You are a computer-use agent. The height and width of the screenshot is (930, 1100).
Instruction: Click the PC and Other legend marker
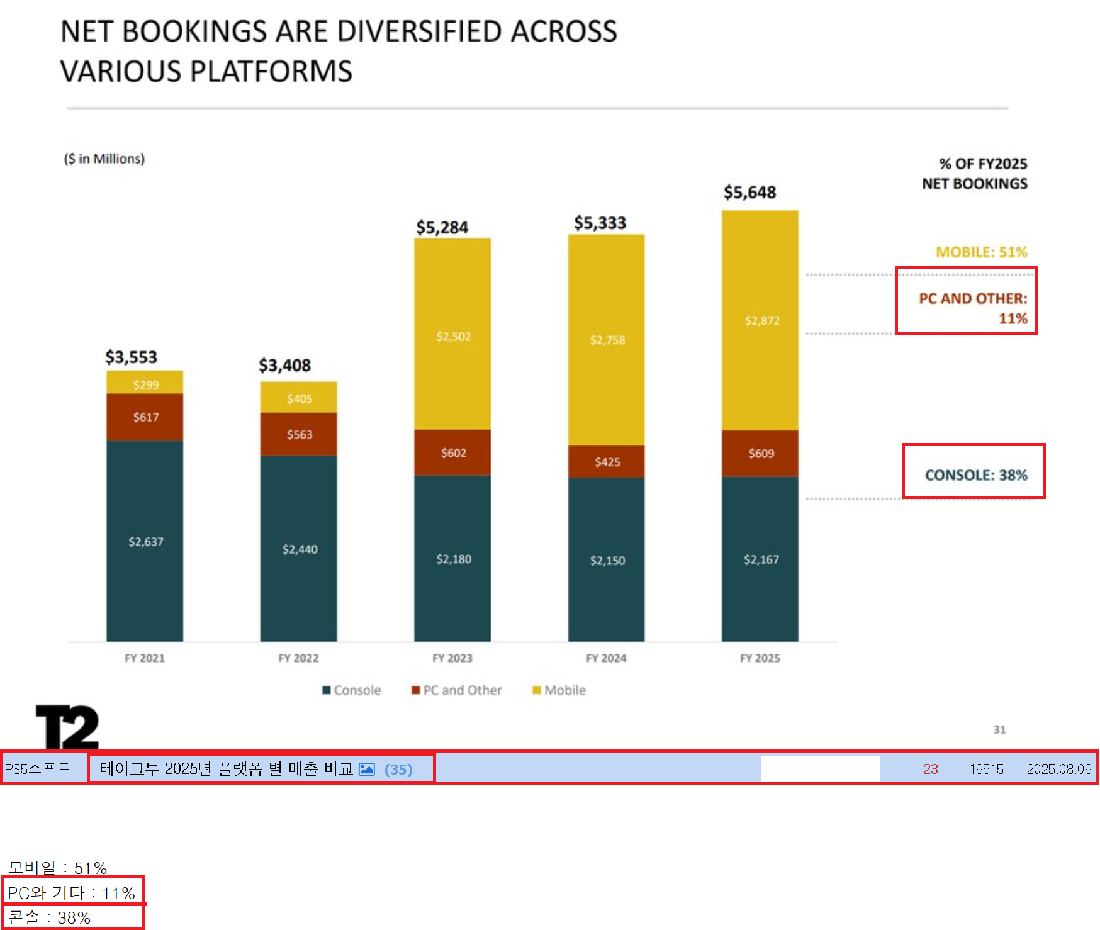(x=415, y=690)
